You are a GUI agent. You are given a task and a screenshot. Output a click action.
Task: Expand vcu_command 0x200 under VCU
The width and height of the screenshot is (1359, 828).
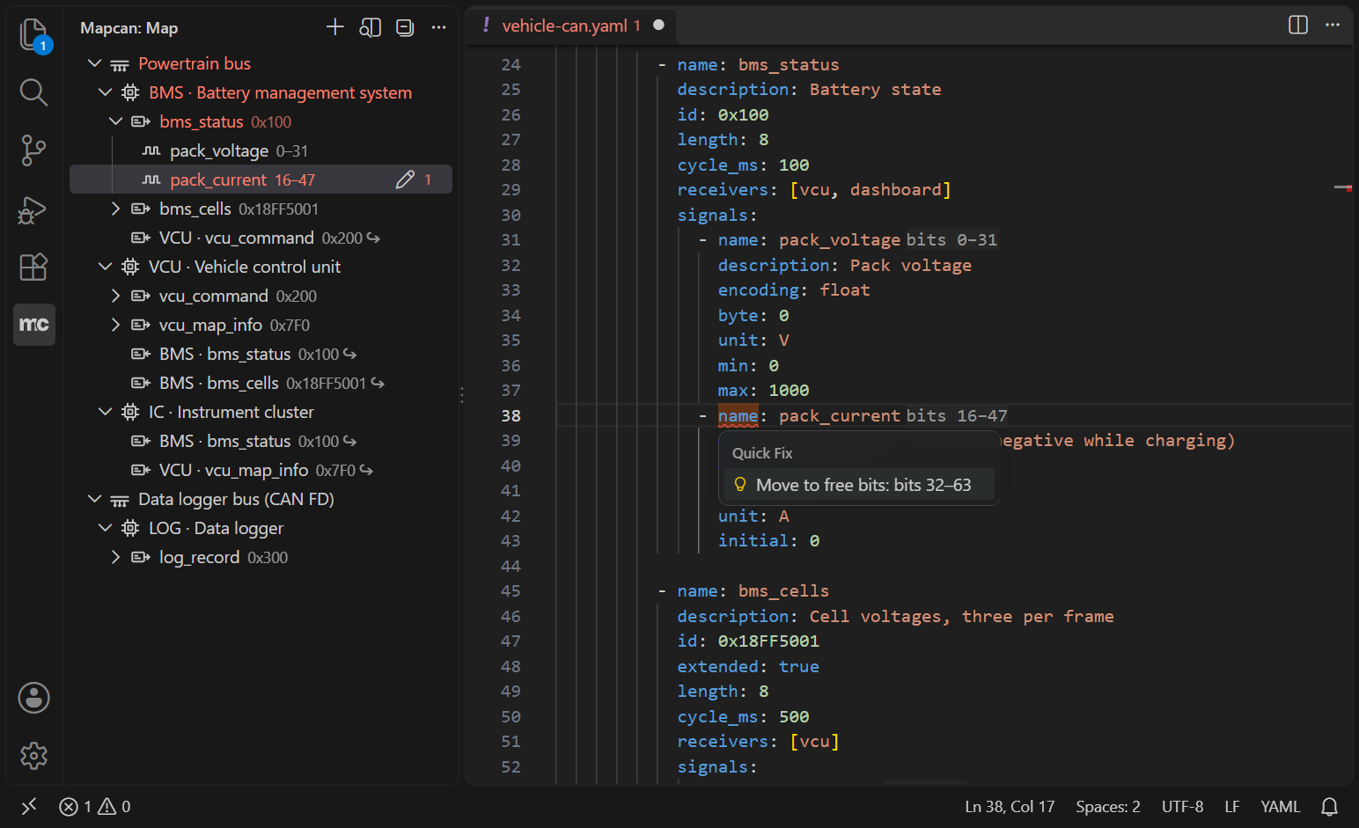115,296
